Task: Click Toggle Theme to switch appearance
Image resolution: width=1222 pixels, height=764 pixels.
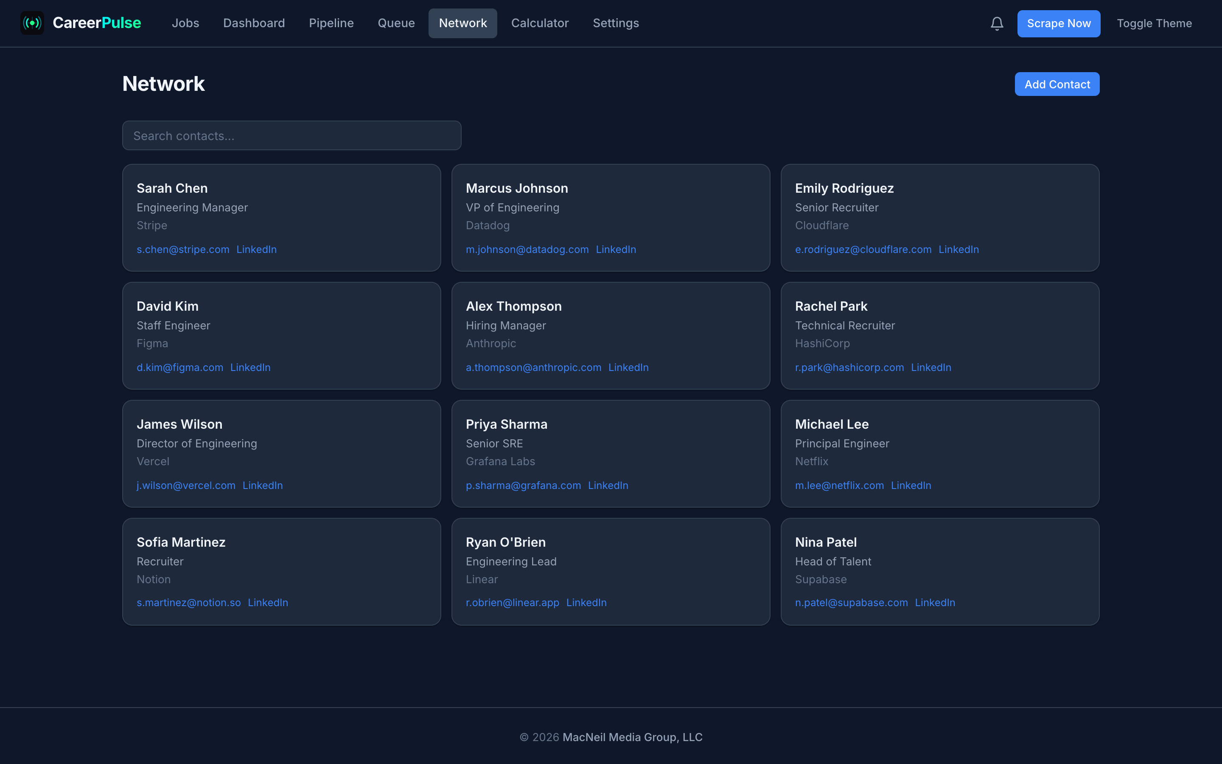Action: tap(1154, 23)
